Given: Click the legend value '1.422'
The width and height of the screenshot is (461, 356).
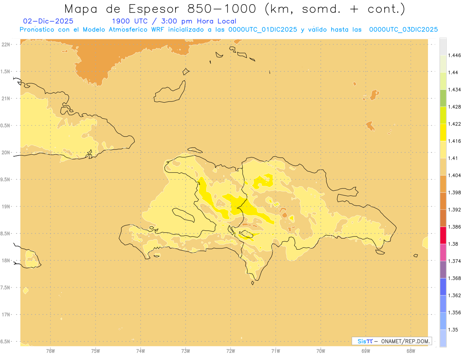Looking at the screenshot, I should pyautogui.click(x=454, y=124).
